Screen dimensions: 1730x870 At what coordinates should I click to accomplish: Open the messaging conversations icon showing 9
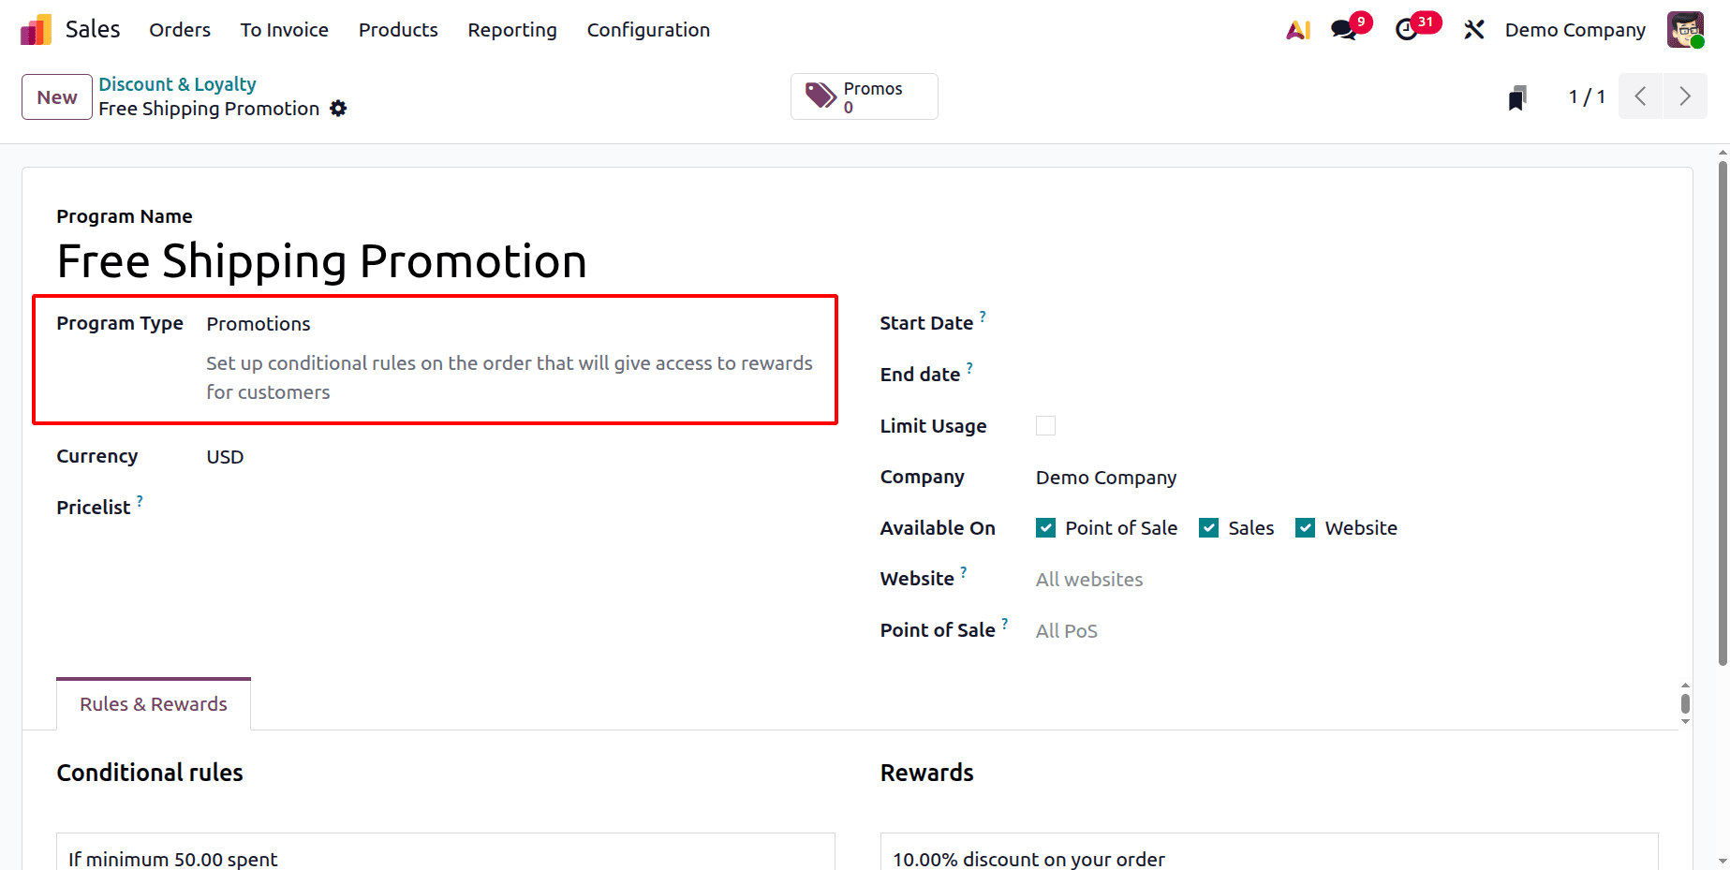(x=1343, y=30)
